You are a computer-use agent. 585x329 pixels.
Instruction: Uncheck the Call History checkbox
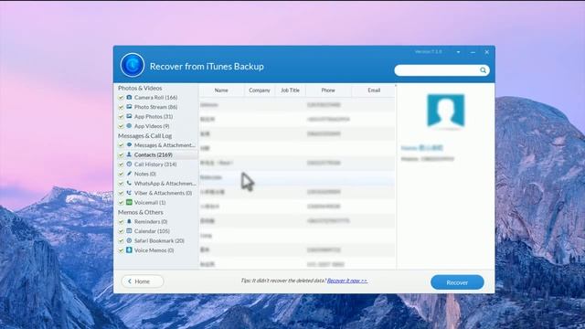click(x=121, y=164)
